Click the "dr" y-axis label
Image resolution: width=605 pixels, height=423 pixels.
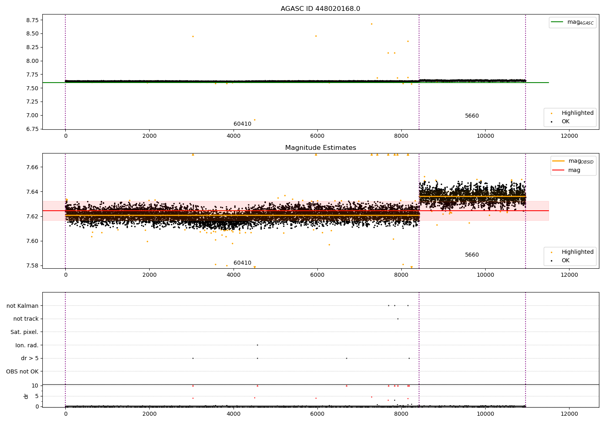pyautogui.click(x=26, y=396)
